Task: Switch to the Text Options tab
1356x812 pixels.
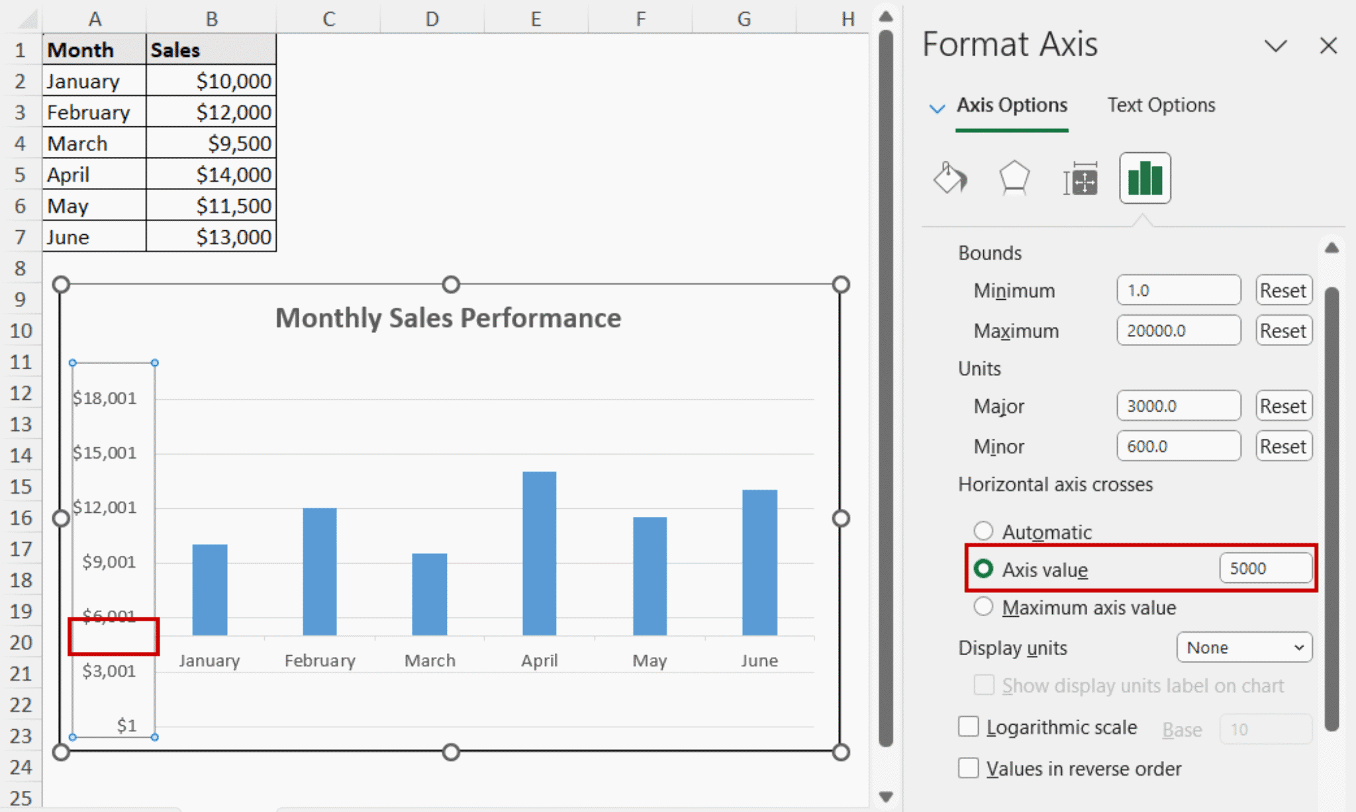Action: click(1161, 105)
